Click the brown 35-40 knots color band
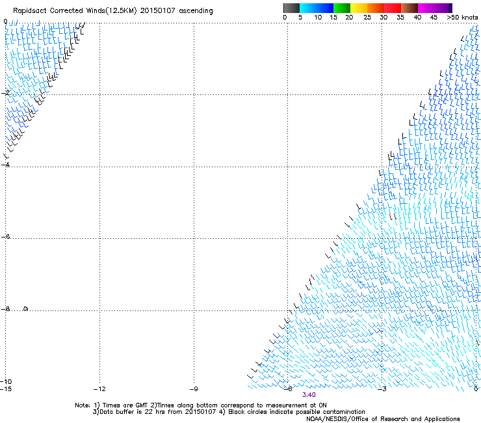The height and width of the screenshot is (423, 481). pos(409,8)
